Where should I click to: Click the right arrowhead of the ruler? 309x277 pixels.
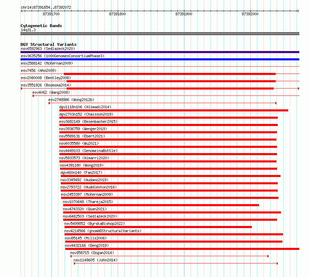(298, 11)
